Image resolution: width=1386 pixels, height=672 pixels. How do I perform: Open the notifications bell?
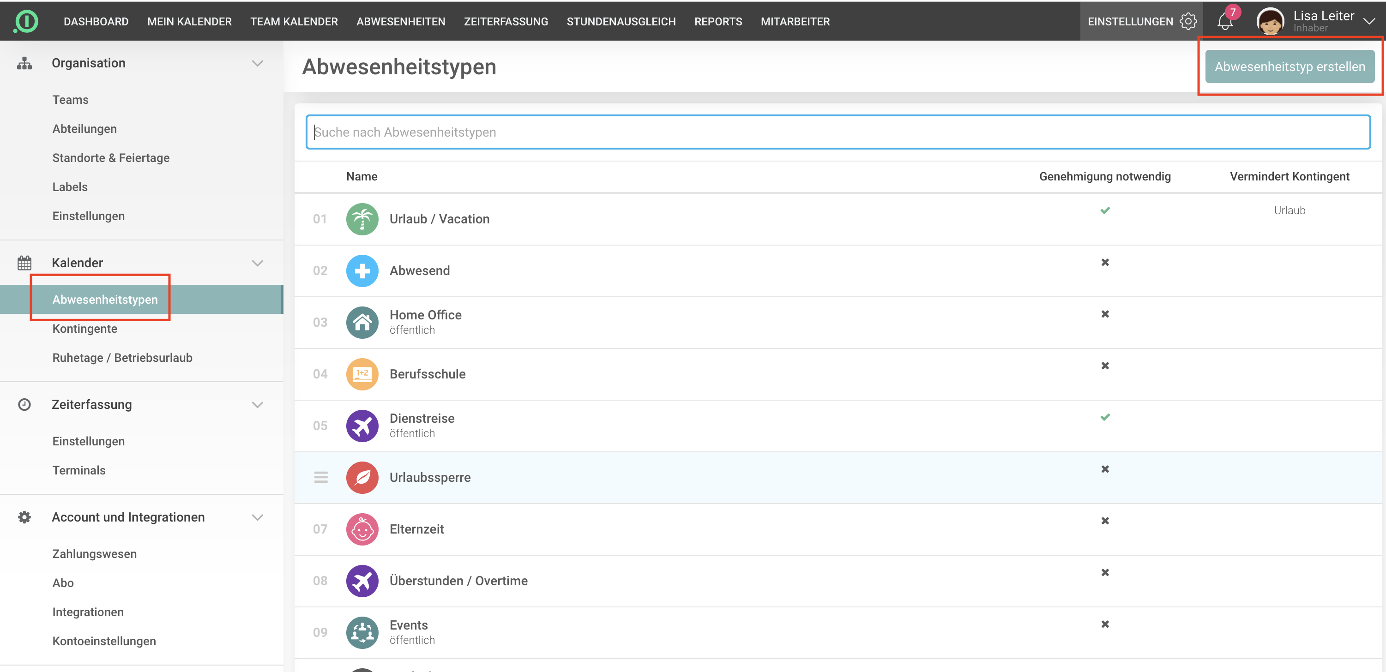[x=1225, y=22]
